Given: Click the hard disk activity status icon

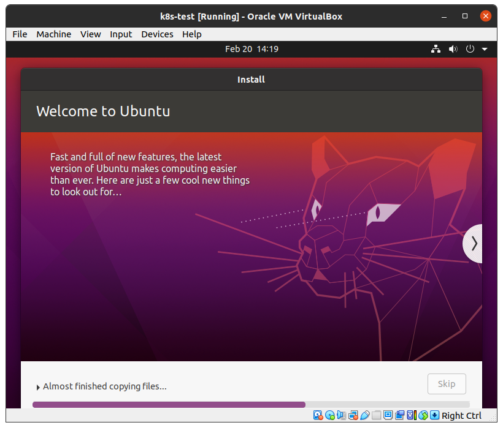Looking at the screenshot, I should pos(318,415).
